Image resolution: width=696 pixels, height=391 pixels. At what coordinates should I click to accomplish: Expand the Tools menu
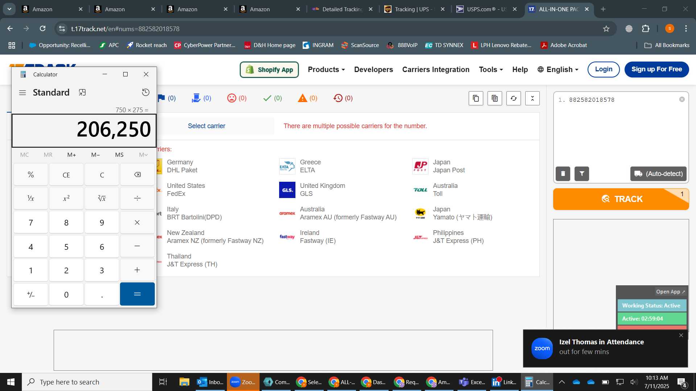point(491,70)
